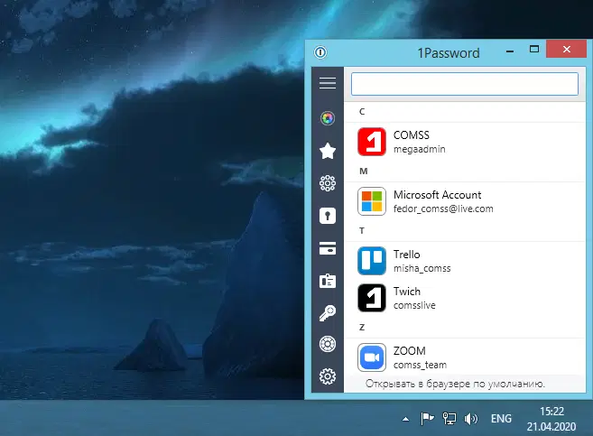The height and width of the screenshot is (436, 593).
Task: Click the Microsoft Account logo icon
Action: [372, 201]
